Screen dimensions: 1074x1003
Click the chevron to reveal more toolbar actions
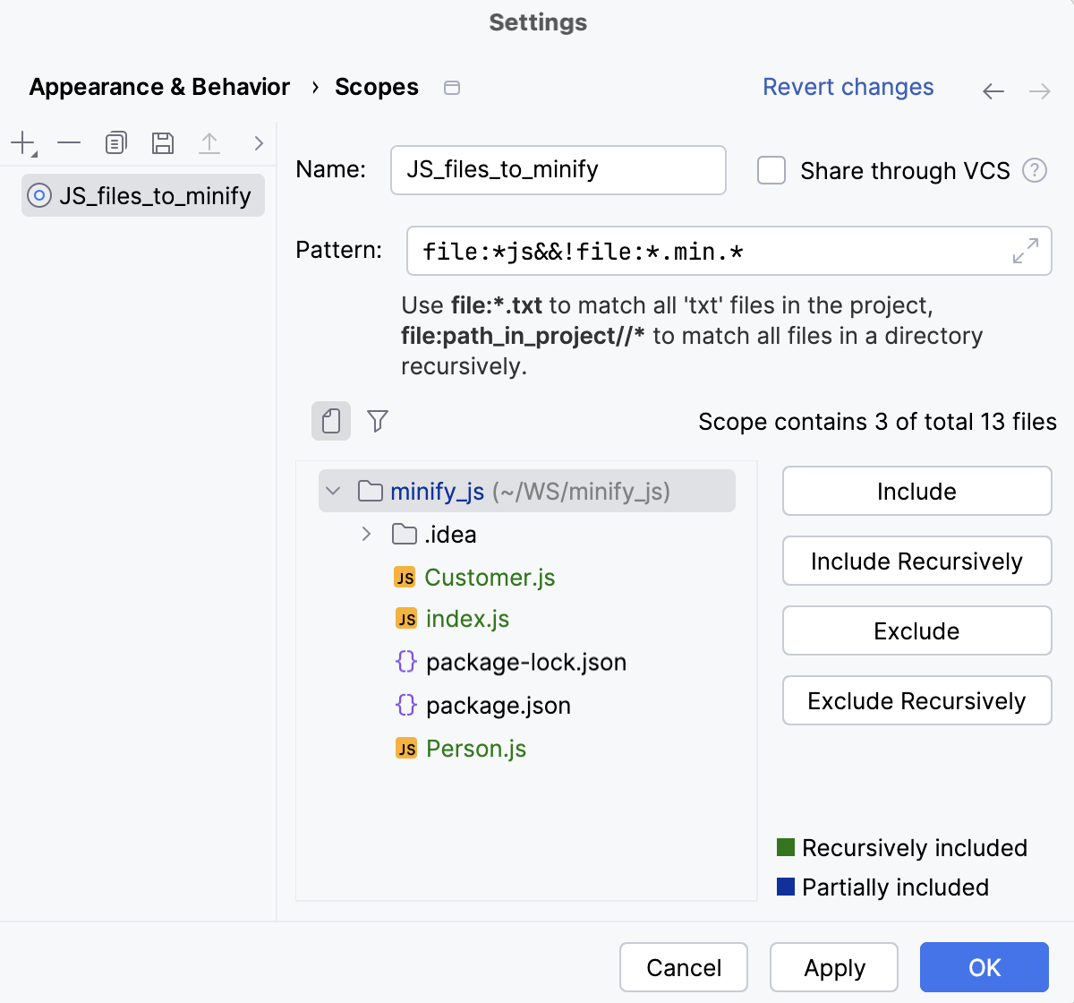pyautogui.click(x=258, y=142)
